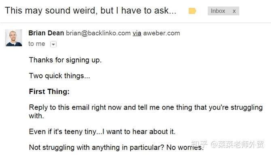
Task: Click the 知乎 watermark logo
Action: pyautogui.click(x=199, y=144)
